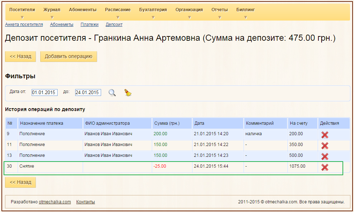The image size is (354, 212).
Task: Delete operation number 9 with red cross
Action: click(x=324, y=135)
